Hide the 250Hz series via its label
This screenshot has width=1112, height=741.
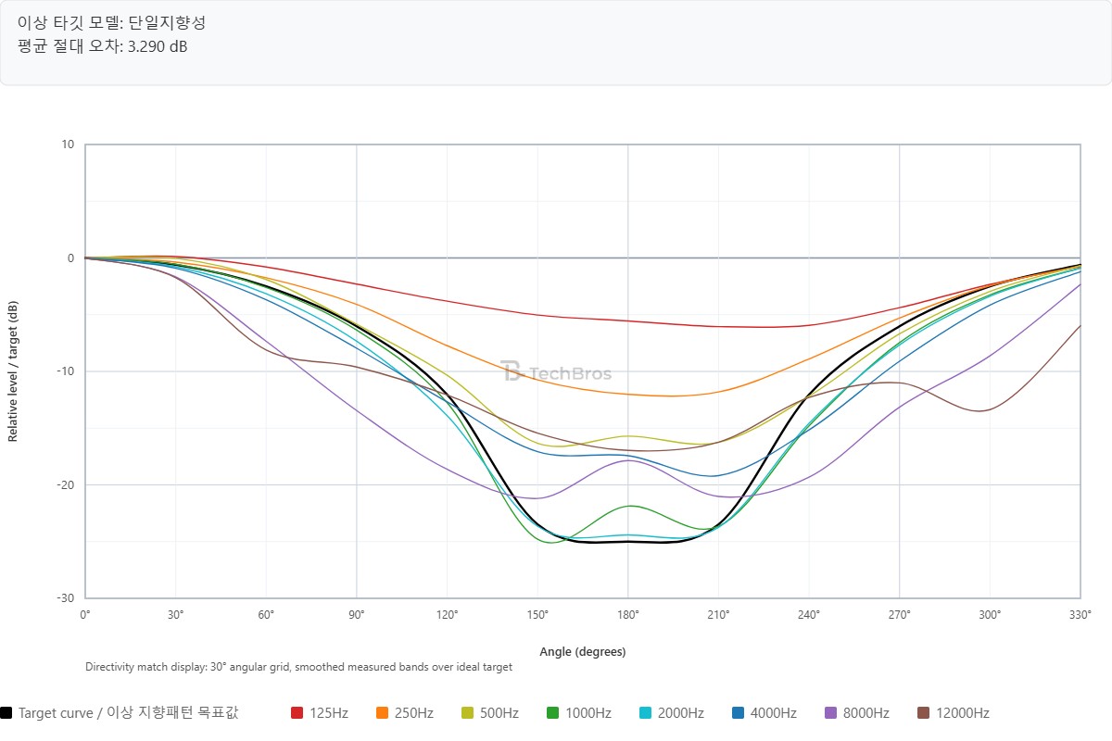(x=414, y=713)
